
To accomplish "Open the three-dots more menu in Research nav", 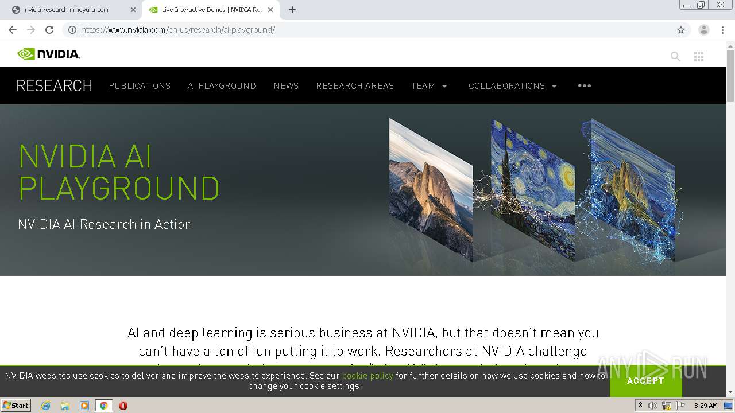I will point(585,85).
